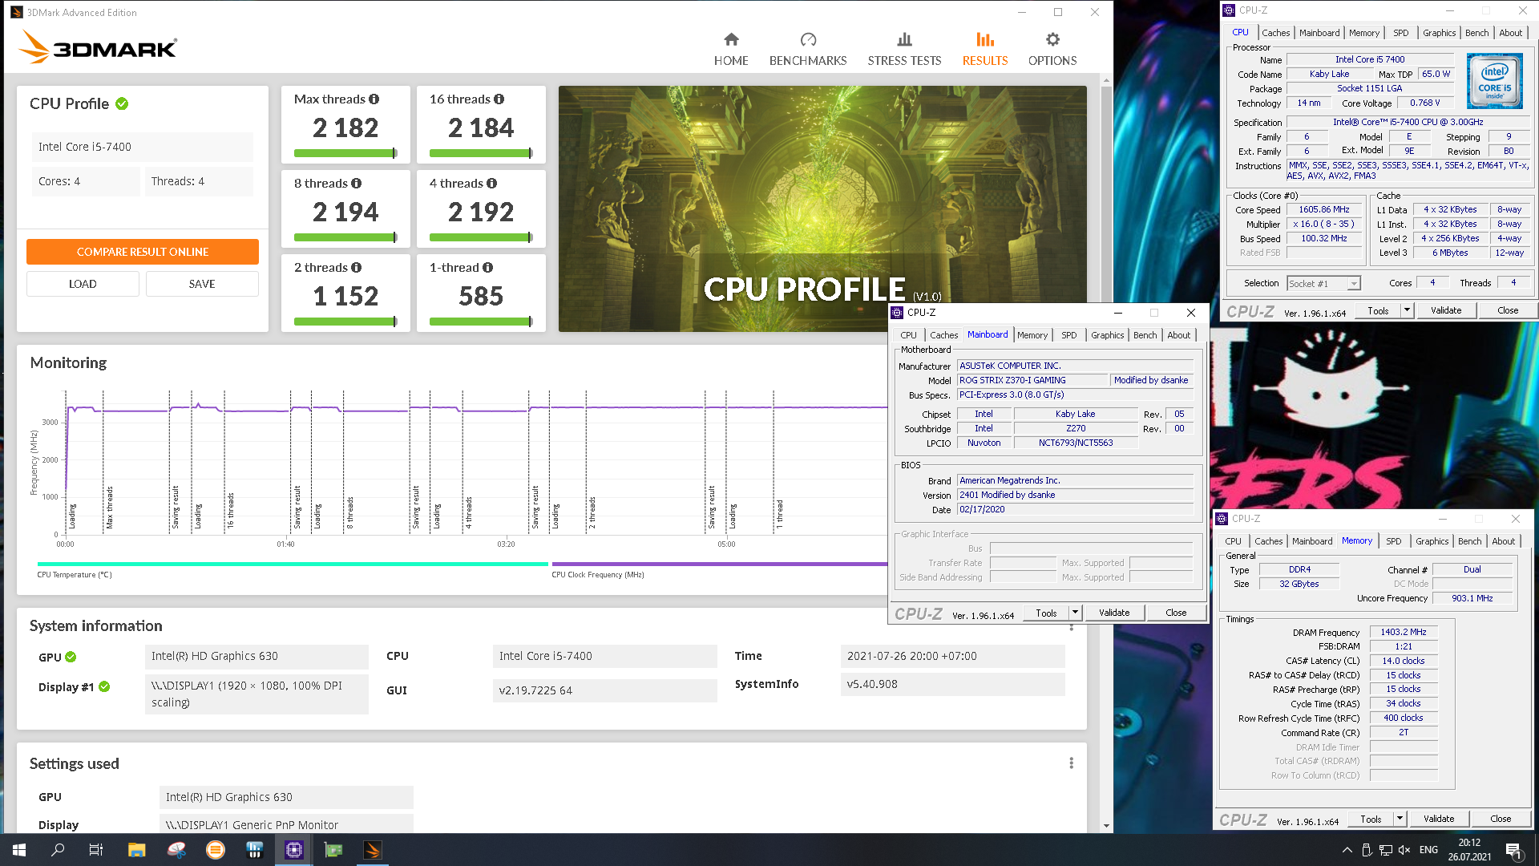Open the Options gear icon
This screenshot has width=1539, height=866.
click(x=1052, y=39)
